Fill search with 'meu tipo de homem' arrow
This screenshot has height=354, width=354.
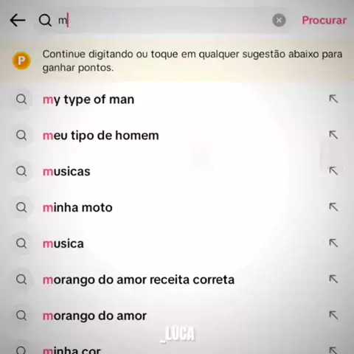(x=333, y=135)
